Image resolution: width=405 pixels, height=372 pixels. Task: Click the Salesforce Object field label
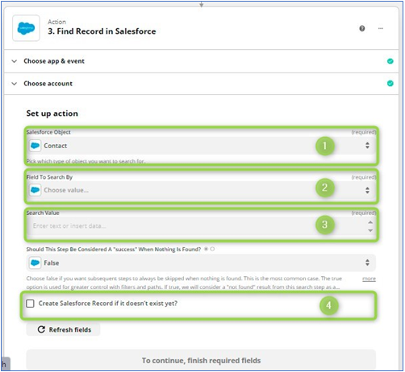tap(48, 132)
